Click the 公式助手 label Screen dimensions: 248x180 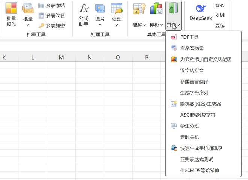click(83, 21)
